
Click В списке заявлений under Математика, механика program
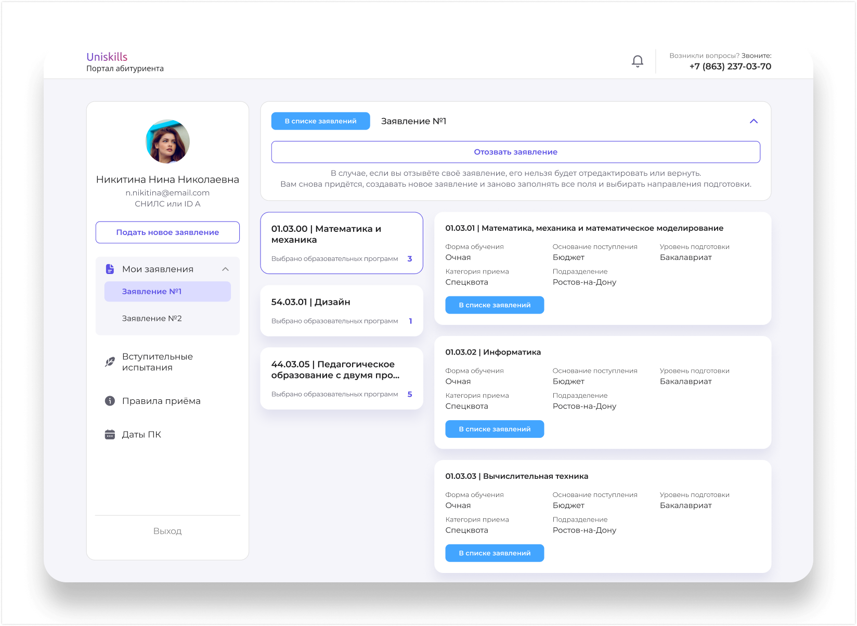(x=495, y=305)
